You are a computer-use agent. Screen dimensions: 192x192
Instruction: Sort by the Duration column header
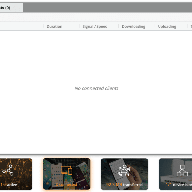click(x=54, y=26)
